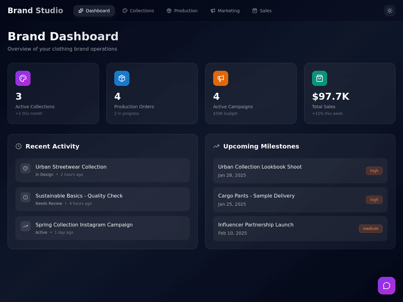The width and height of the screenshot is (403, 302).
Task: Click the palette icon on Urban Streetwear Collection row
Action: (x=26, y=168)
